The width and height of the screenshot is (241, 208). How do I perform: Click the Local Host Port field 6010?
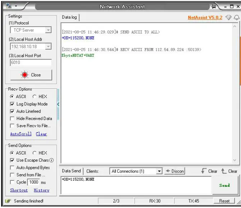[31, 63]
